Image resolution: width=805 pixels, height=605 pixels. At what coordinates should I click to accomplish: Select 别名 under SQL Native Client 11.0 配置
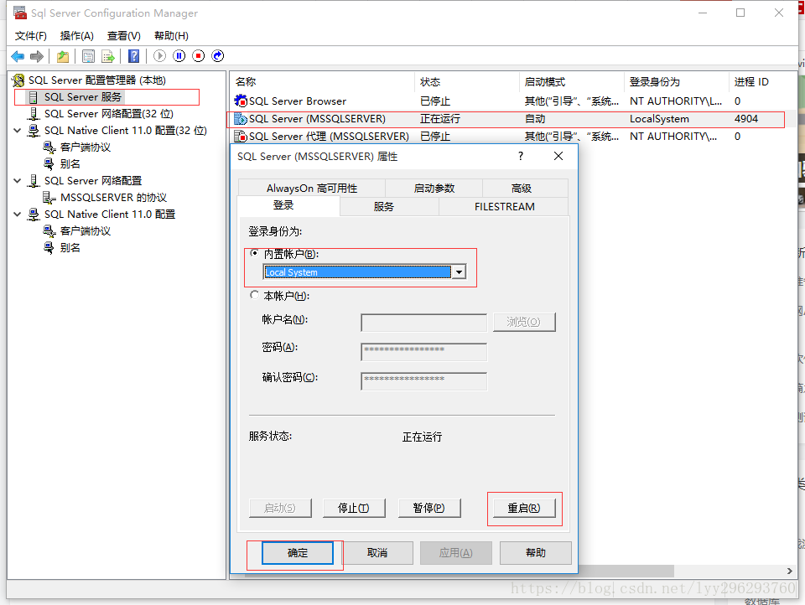click(70, 248)
